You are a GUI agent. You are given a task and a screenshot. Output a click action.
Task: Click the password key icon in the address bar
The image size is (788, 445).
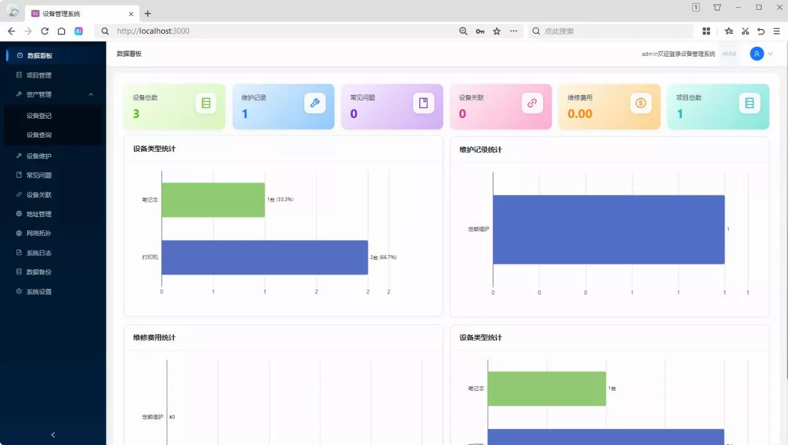point(480,31)
